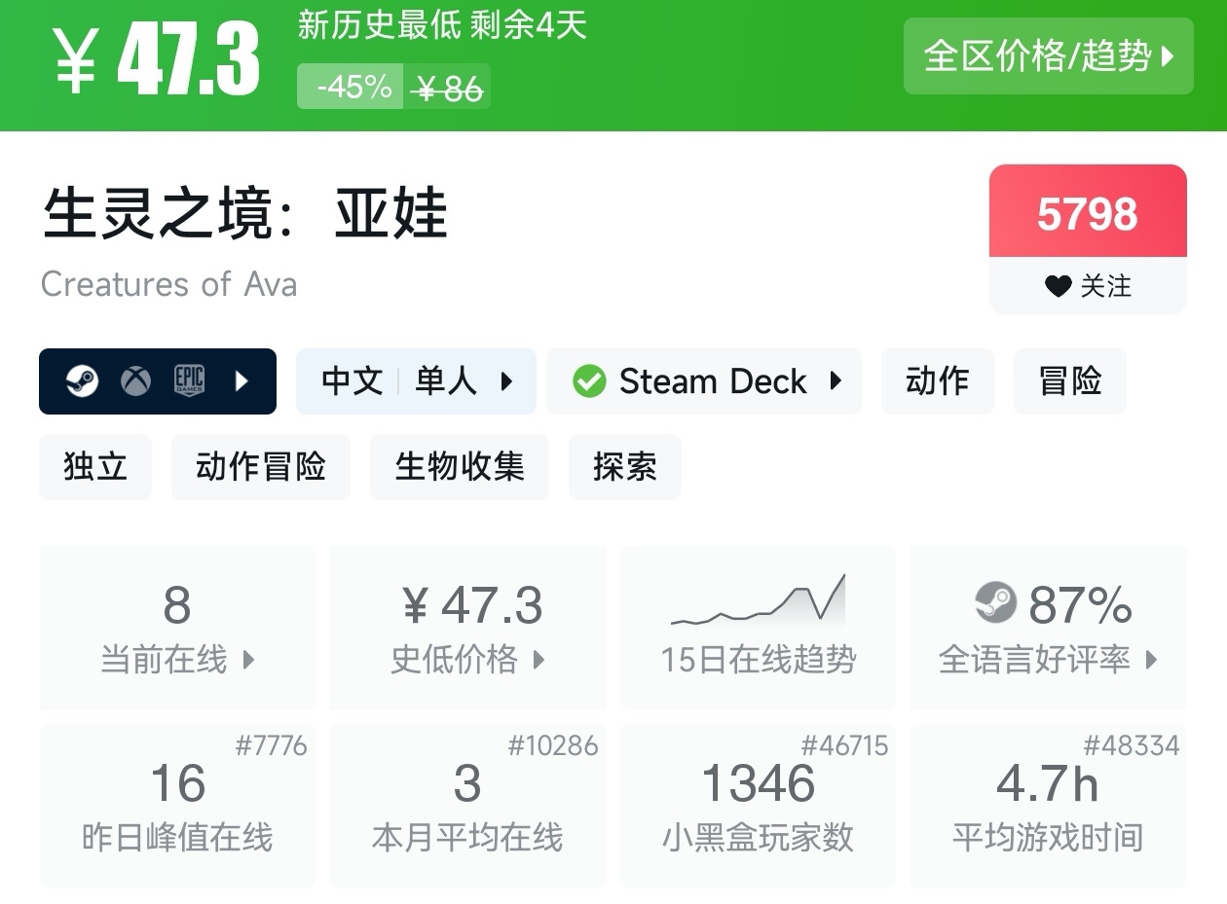Image resolution: width=1227 pixels, height=904 pixels.
Task: Click the Steam logo beside 87% rating
Action: tap(995, 603)
